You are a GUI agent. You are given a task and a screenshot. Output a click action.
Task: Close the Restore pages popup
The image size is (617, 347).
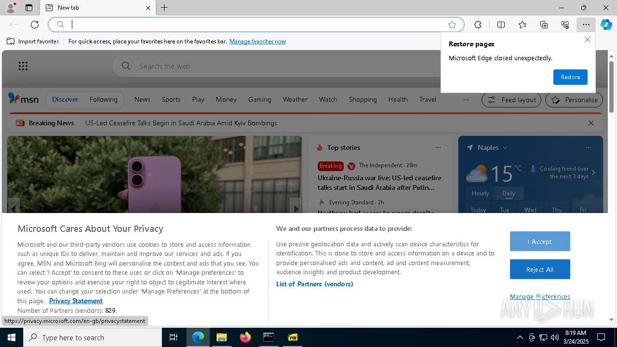tap(587, 40)
